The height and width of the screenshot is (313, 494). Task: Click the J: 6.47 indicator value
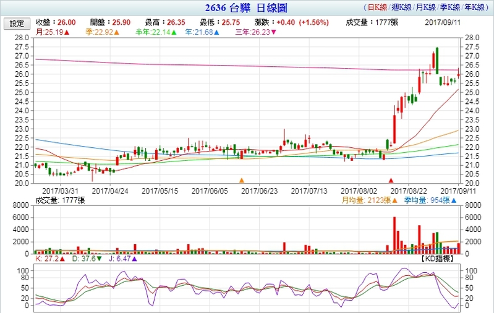tap(123, 259)
